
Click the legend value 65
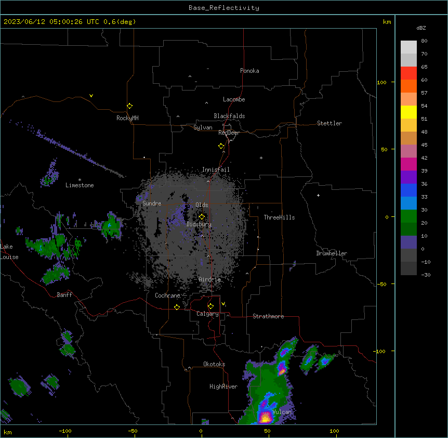pyautogui.click(x=424, y=67)
